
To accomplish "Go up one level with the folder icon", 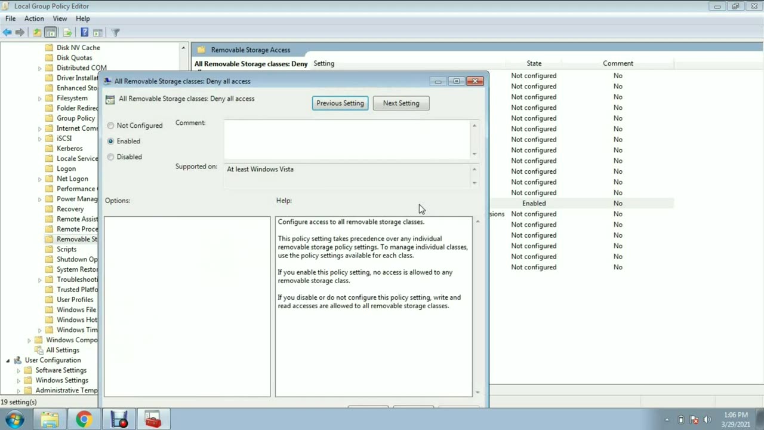I will pyautogui.click(x=37, y=32).
